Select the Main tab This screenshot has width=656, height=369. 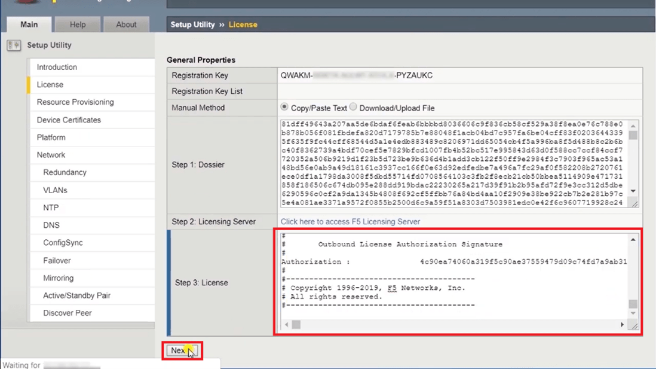[28, 24]
